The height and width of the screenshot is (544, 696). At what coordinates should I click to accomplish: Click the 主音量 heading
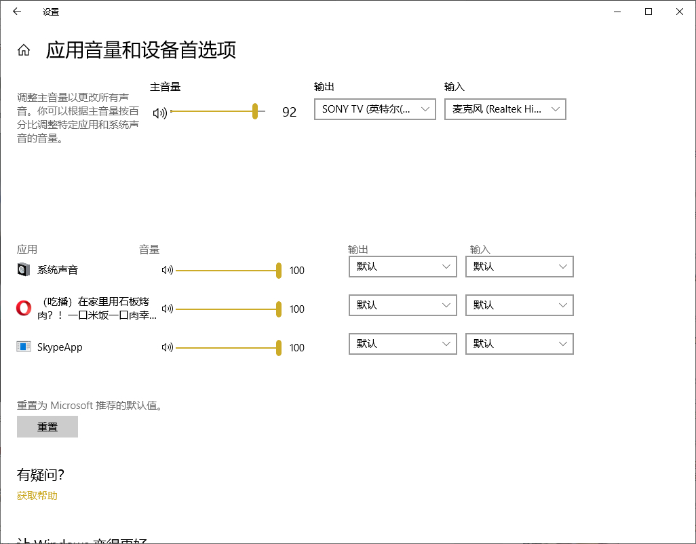(x=165, y=87)
